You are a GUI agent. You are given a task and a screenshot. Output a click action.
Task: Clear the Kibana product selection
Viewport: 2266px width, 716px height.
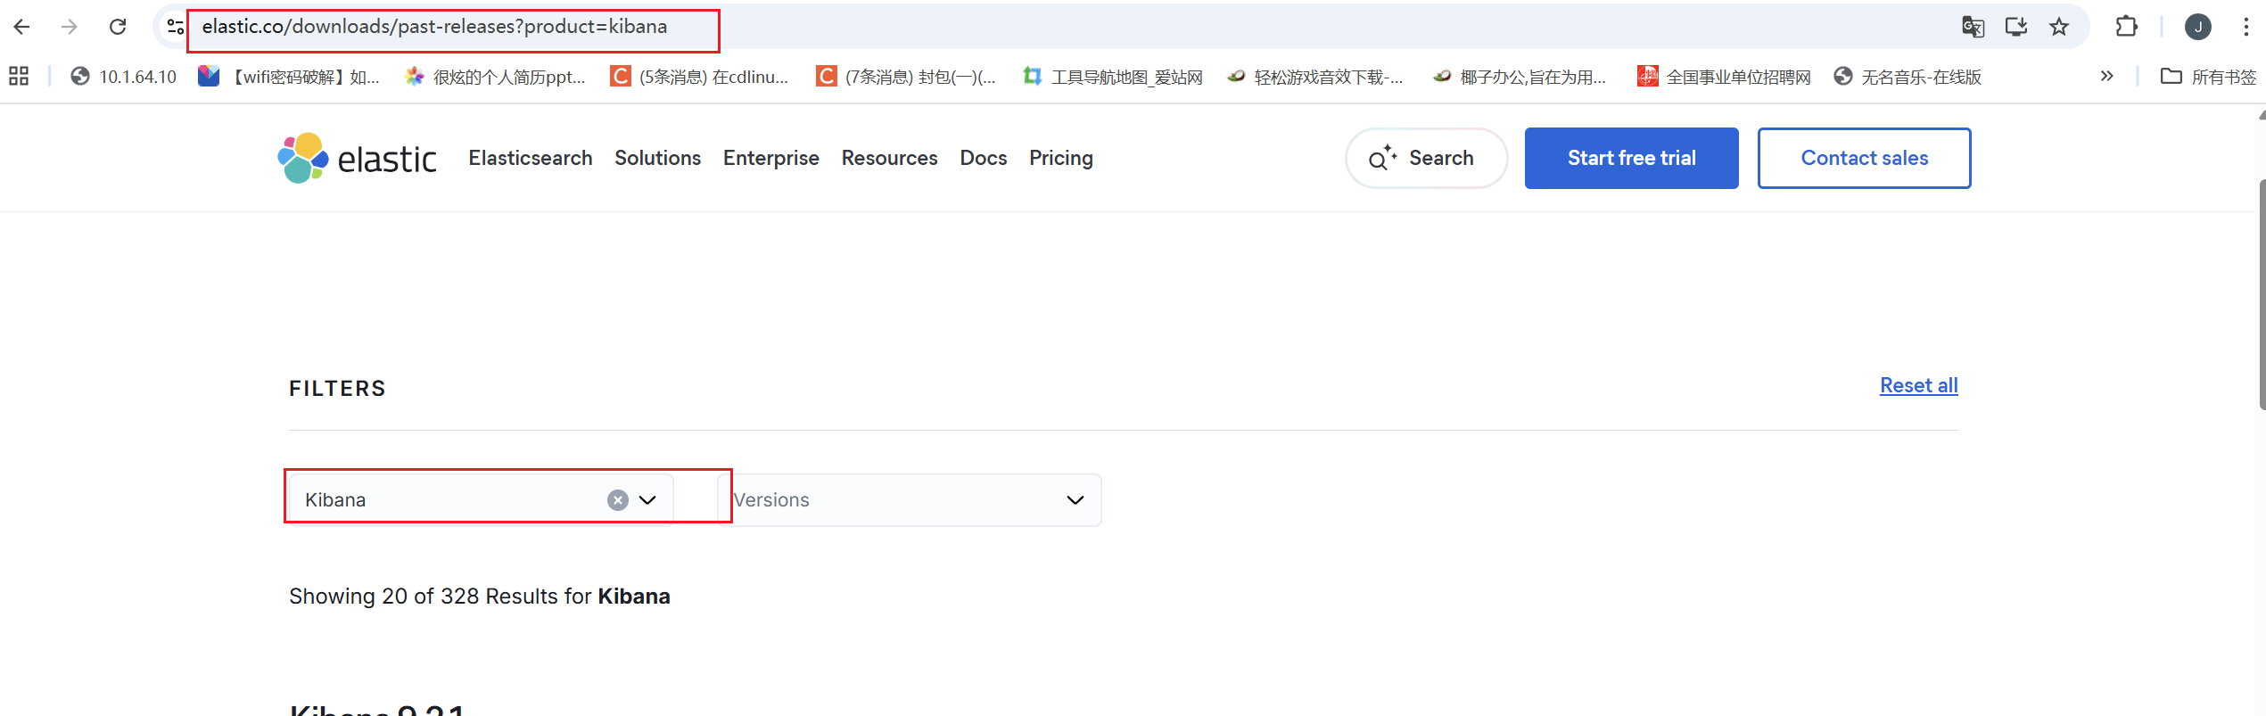tap(617, 500)
